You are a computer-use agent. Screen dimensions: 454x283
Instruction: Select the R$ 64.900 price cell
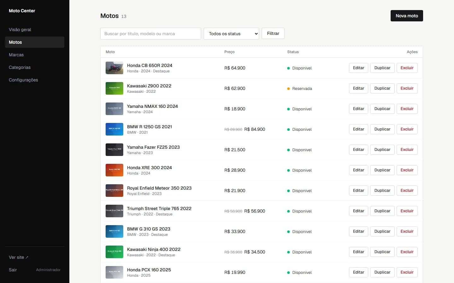[x=235, y=68]
